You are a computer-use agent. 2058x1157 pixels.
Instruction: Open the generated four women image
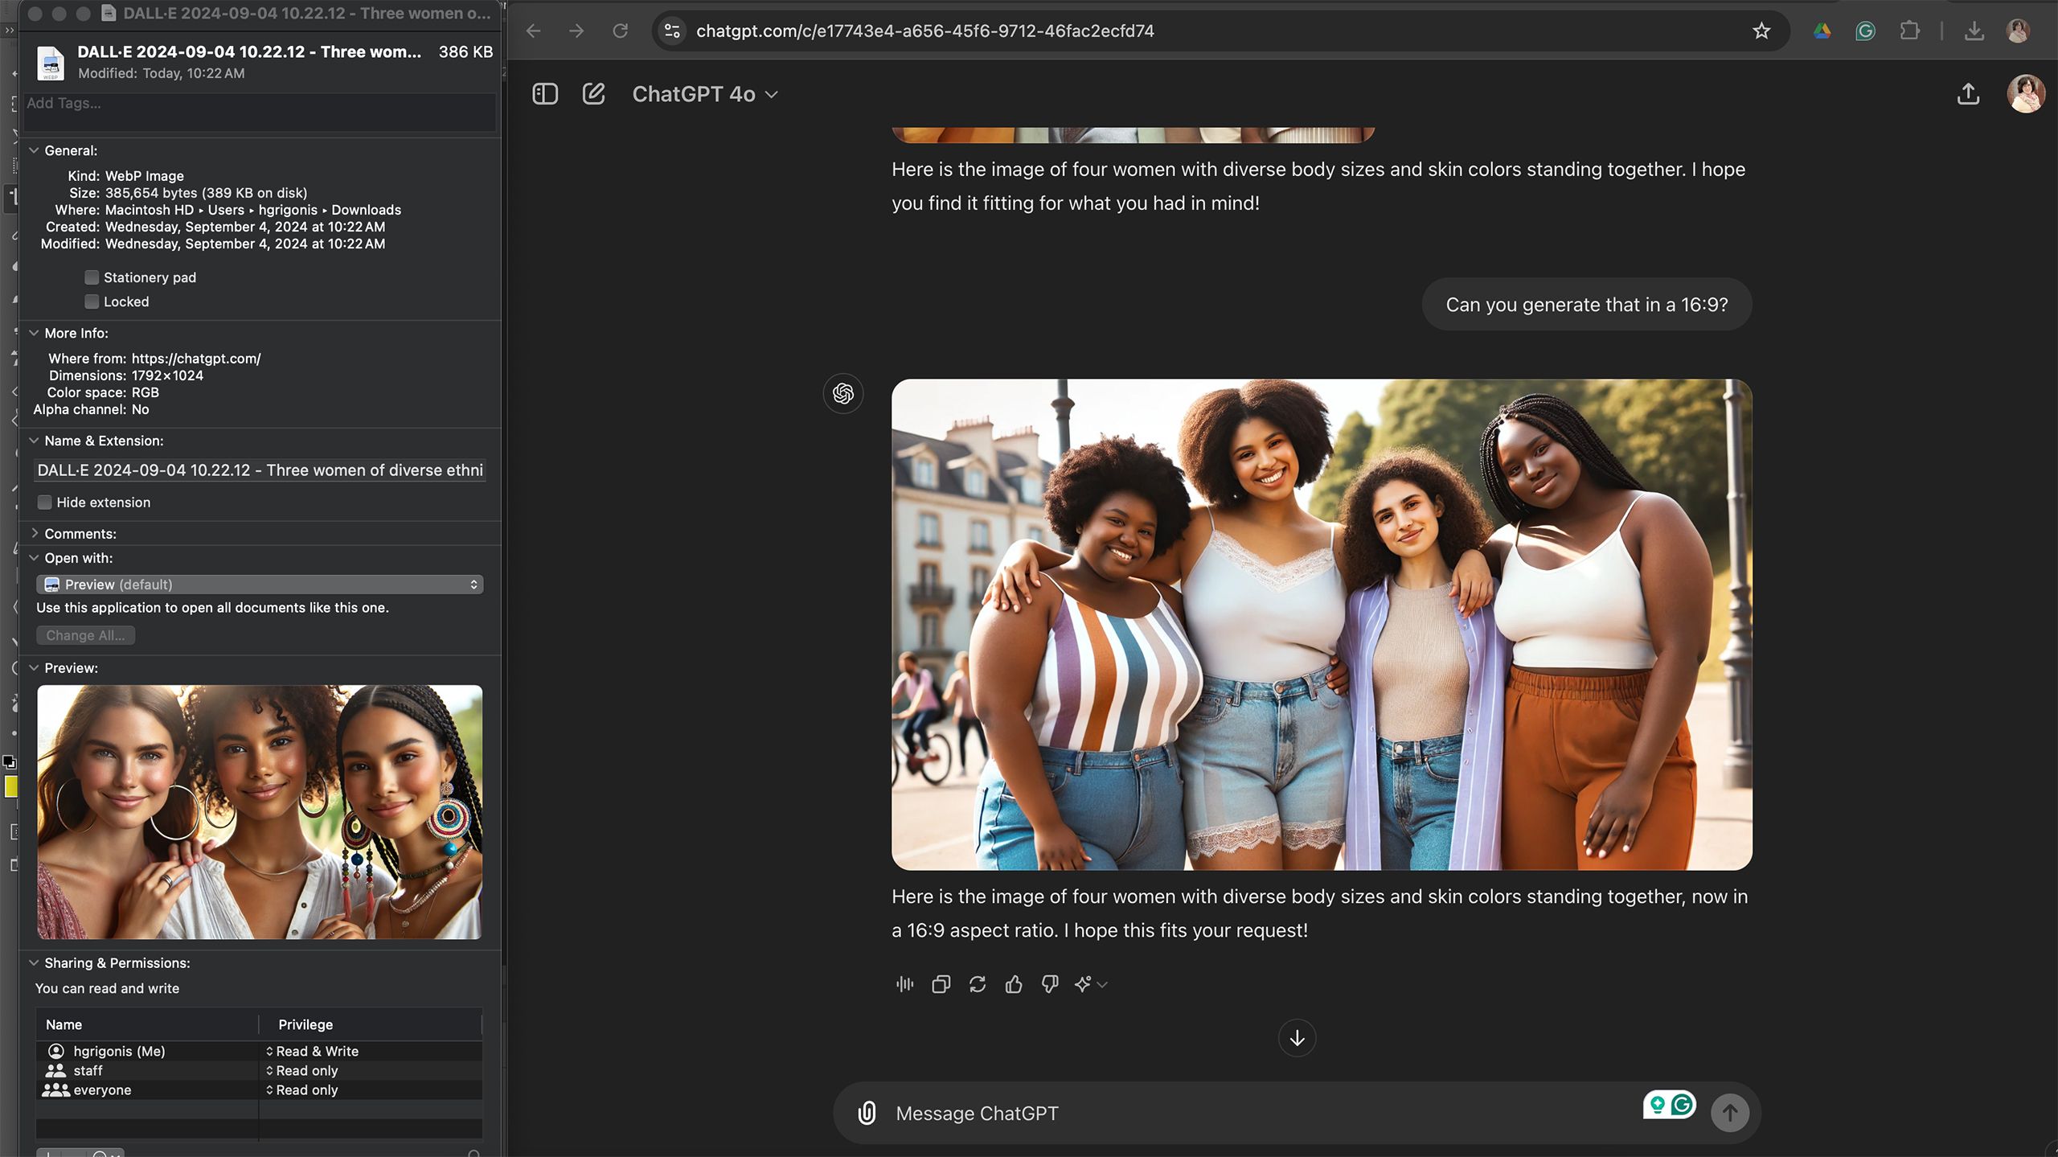pos(1321,624)
